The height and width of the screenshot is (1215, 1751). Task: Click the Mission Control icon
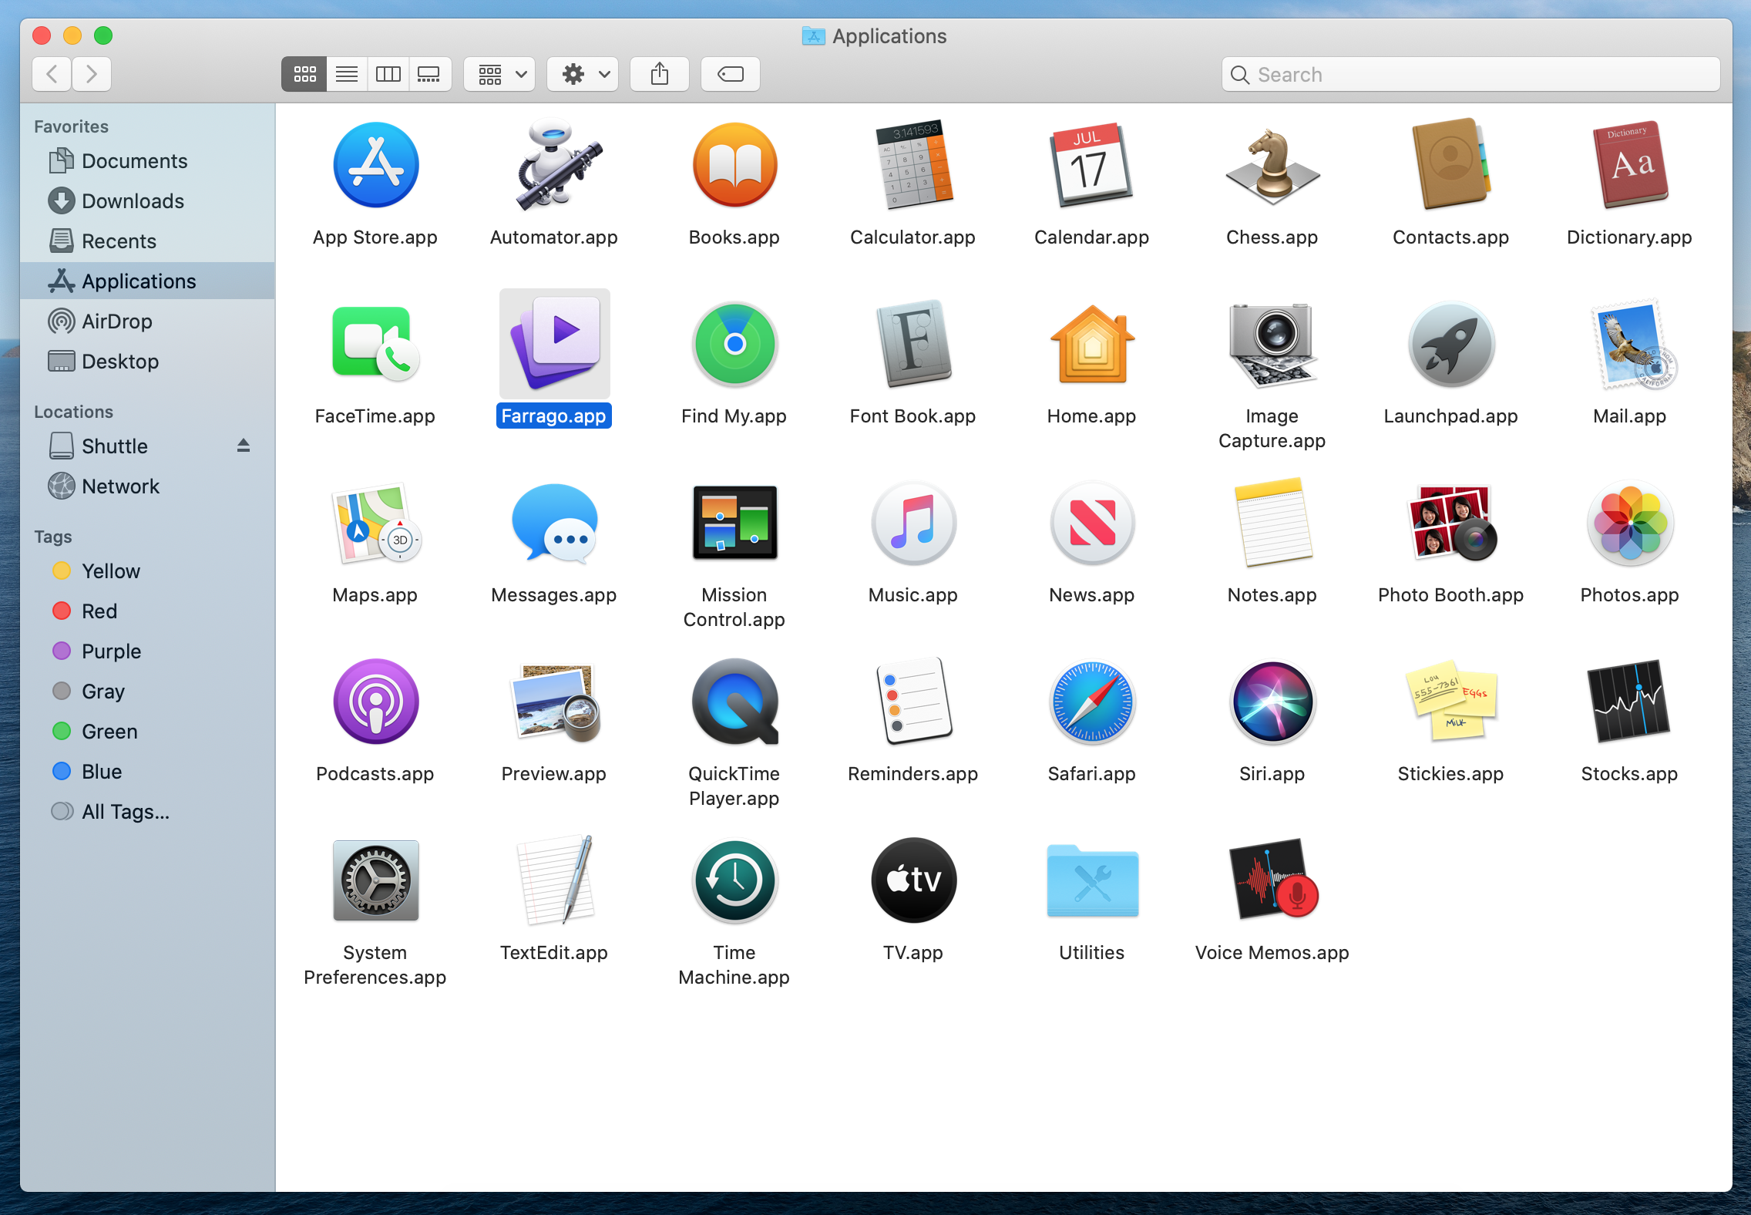734,523
